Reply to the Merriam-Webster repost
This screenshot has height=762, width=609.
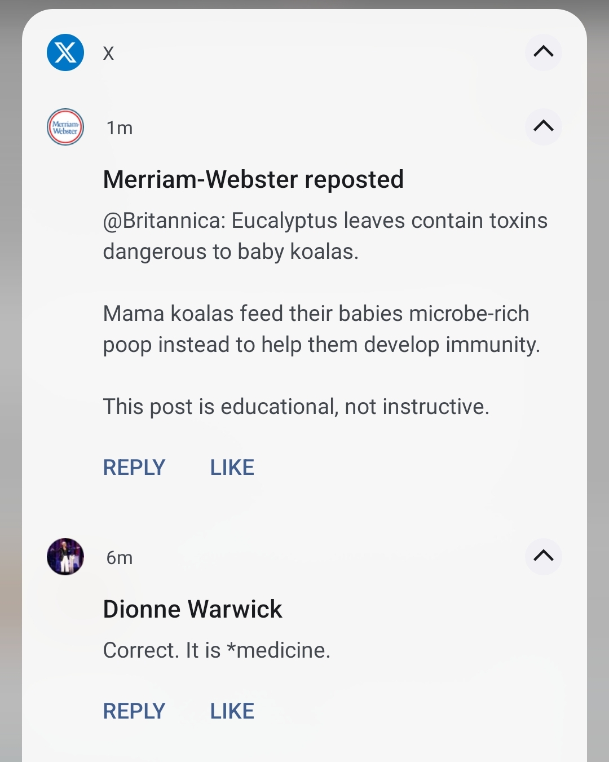pyautogui.click(x=134, y=468)
